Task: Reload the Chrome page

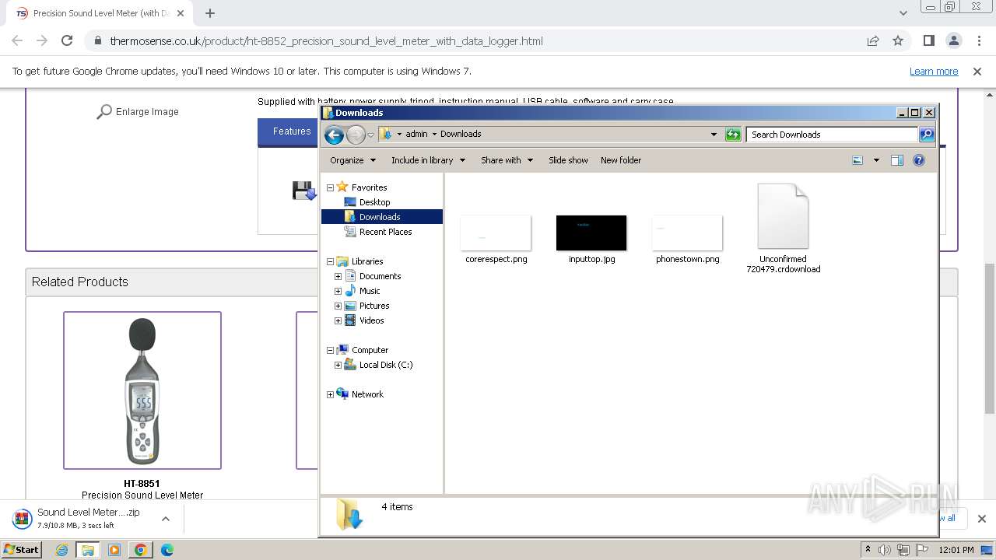Action: [x=67, y=41]
